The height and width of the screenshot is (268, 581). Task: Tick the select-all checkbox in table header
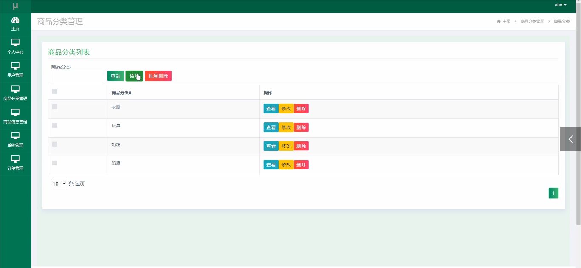click(x=54, y=91)
